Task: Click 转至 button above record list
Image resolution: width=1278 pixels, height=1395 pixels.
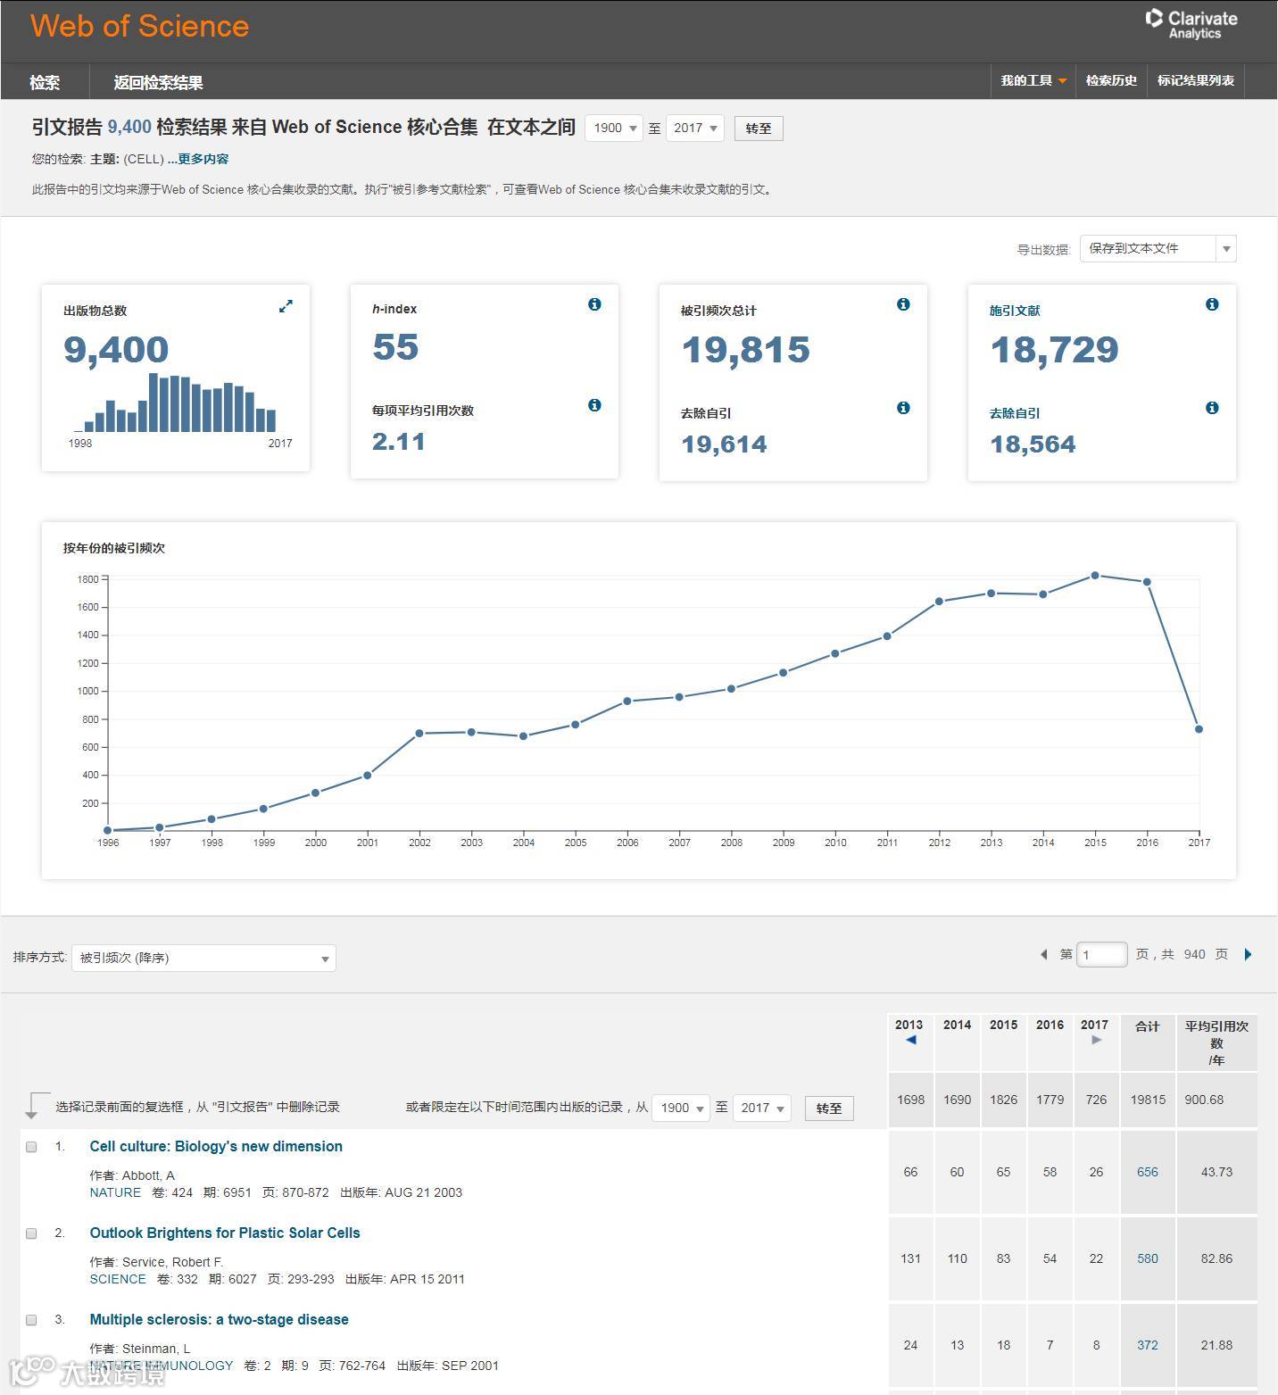Action: coord(829,1108)
